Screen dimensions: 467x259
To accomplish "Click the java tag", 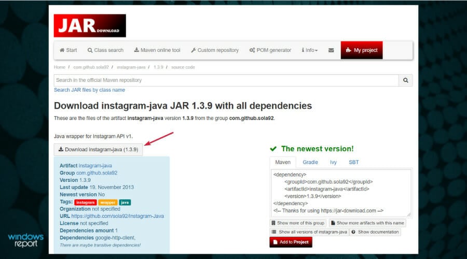I will pos(125,203).
